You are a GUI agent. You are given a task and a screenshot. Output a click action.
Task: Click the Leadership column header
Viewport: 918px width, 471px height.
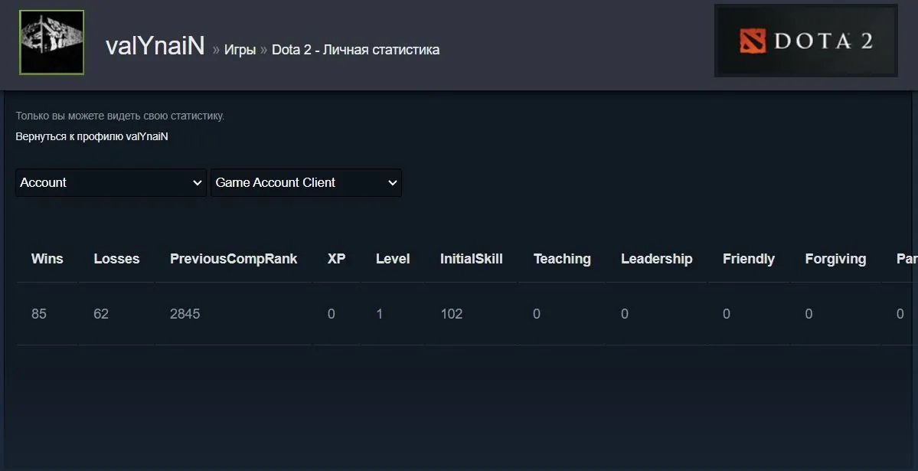coord(657,259)
